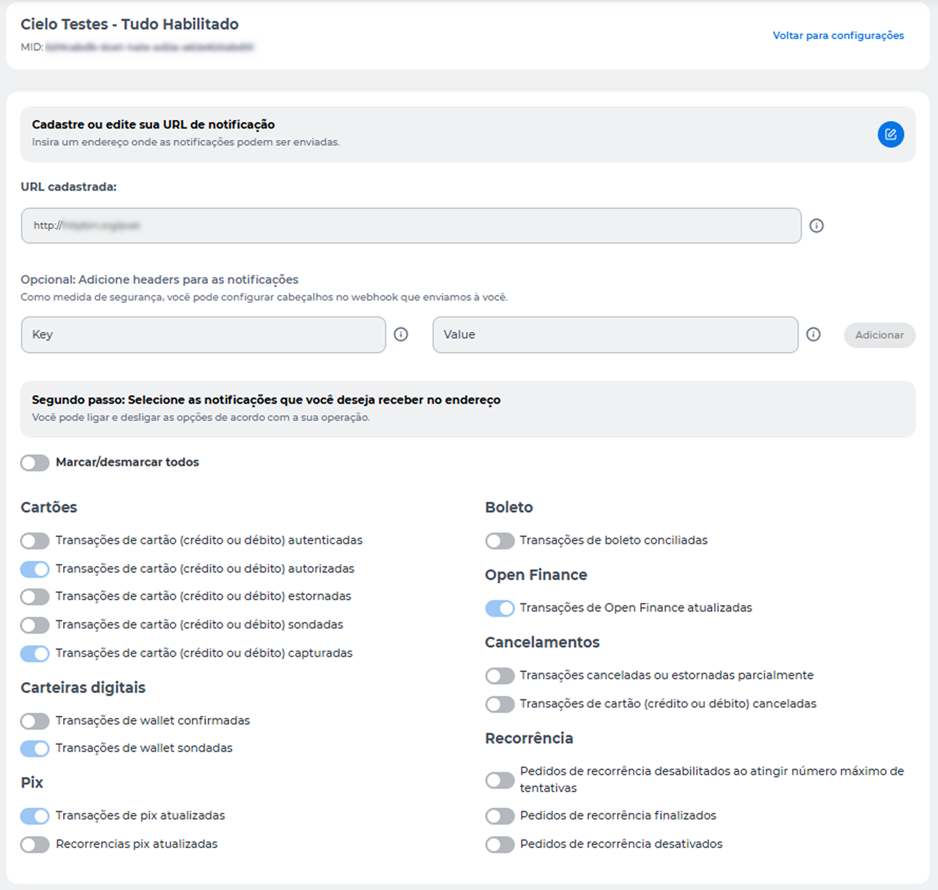Click the Voltar para configurações link
The image size is (938, 890).
838,36
